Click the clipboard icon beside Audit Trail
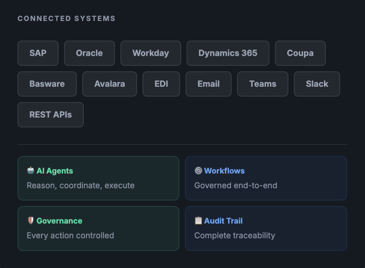The width and height of the screenshot is (365, 268). click(198, 221)
